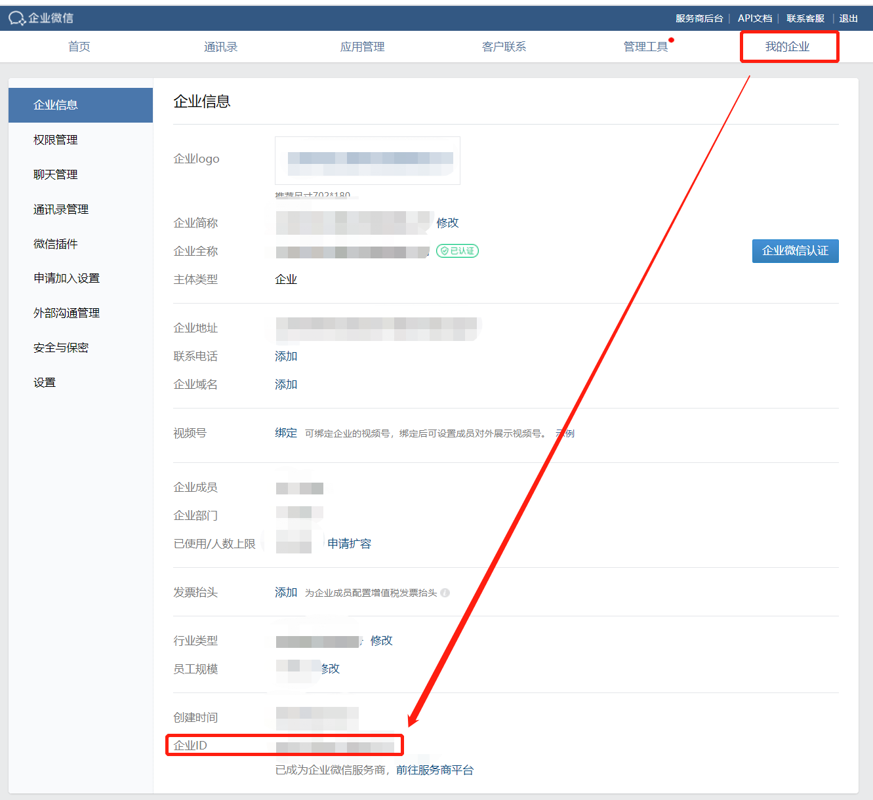Click the 企业信息 page heading

point(202,102)
